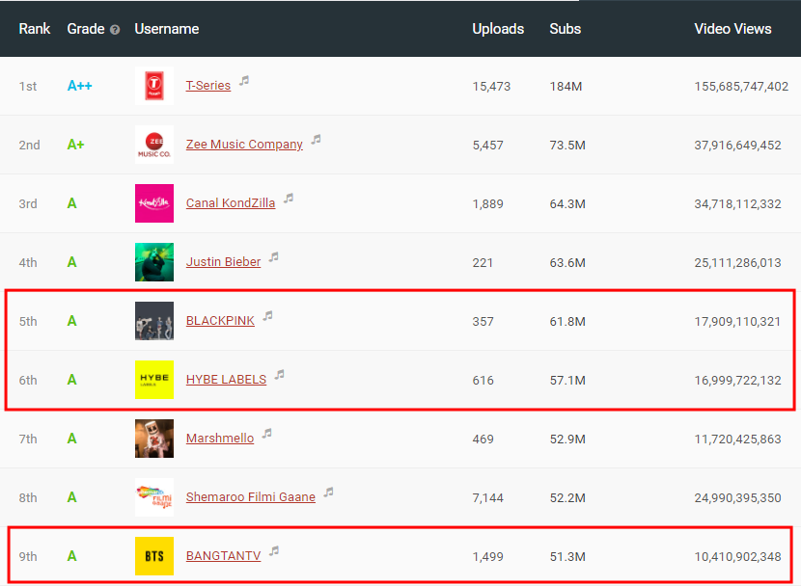Click the 52.9M subs value
The image size is (801, 586).
[x=567, y=439]
